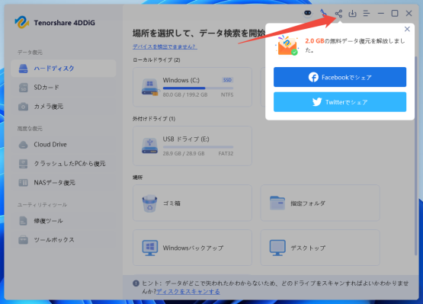Click the download/import icon in title bar
Viewport: 423px width, 304px height.
[352, 13]
